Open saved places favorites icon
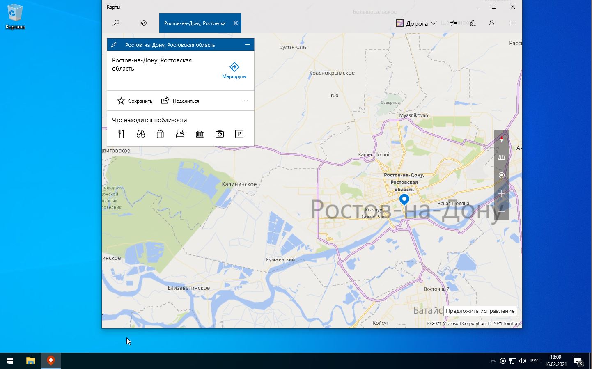The width and height of the screenshot is (592, 369). click(453, 23)
